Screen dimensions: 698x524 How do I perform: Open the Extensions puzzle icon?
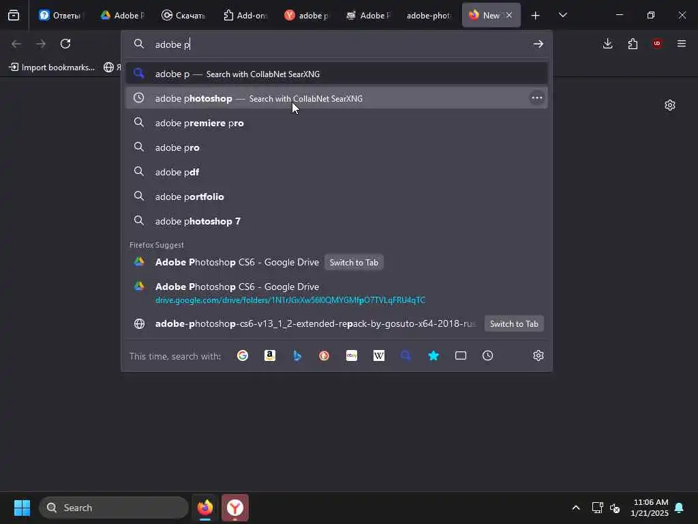tap(633, 44)
